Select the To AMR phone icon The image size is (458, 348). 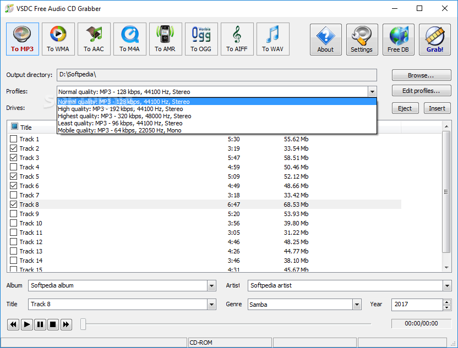(x=165, y=39)
